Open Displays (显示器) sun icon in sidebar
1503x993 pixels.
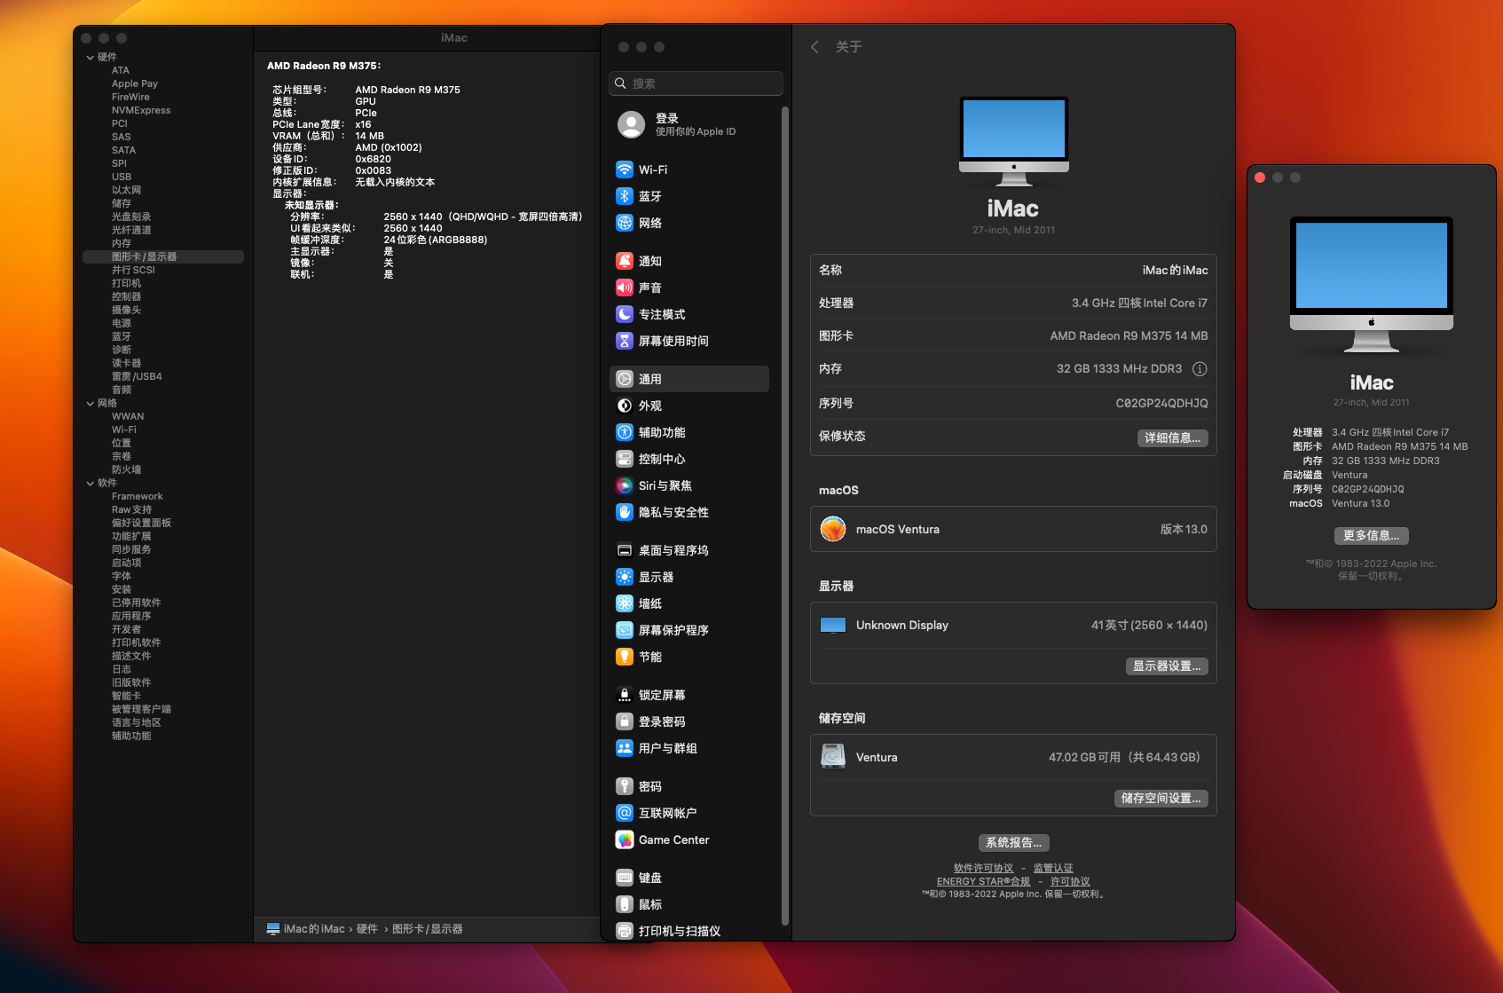(x=625, y=577)
